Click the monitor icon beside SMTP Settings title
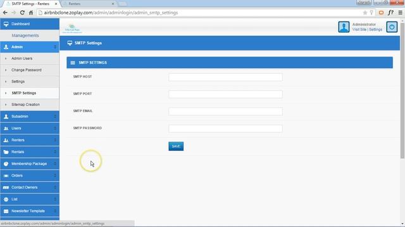This screenshot has width=405, height=227. pos(70,43)
